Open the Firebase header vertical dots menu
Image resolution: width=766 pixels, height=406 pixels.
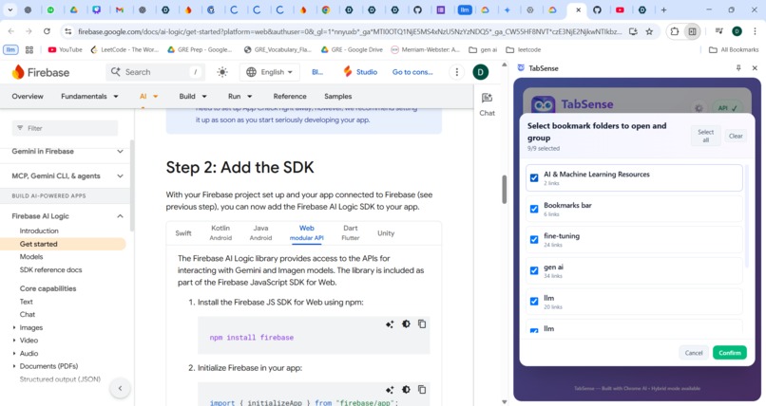(x=457, y=72)
